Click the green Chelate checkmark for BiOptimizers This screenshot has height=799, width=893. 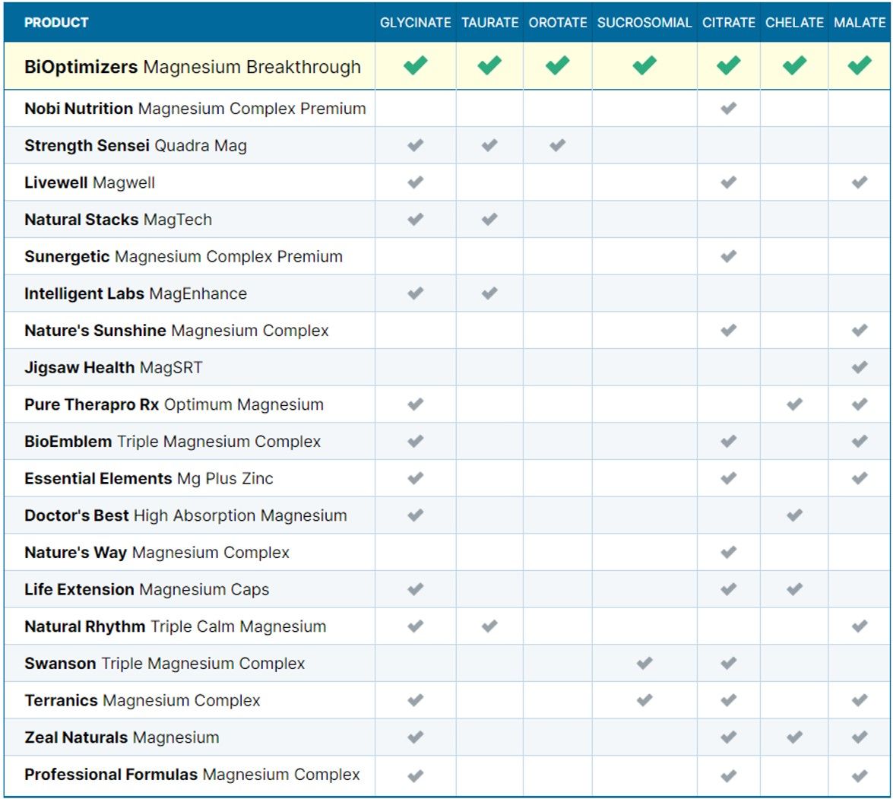click(x=794, y=65)
